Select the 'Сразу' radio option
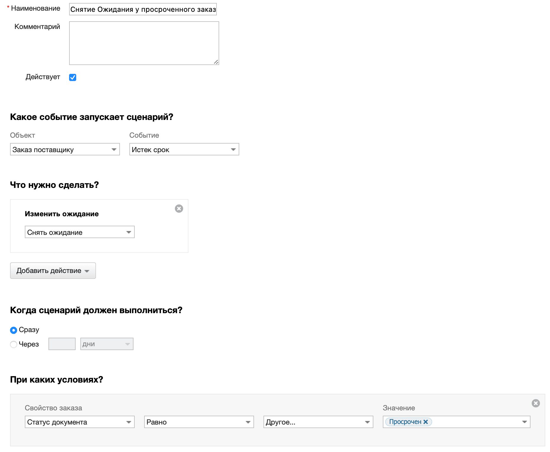 (x=14, y=330)
